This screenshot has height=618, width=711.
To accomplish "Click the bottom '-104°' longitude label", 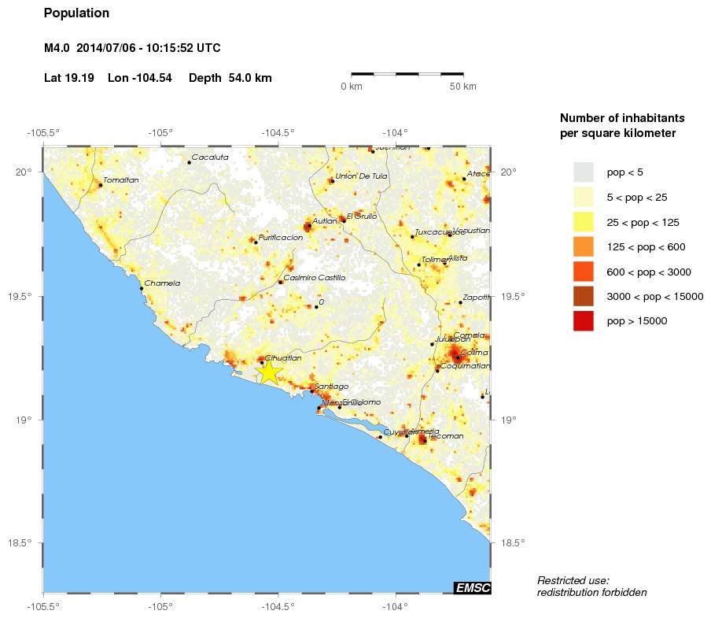I will coord(395,606).
